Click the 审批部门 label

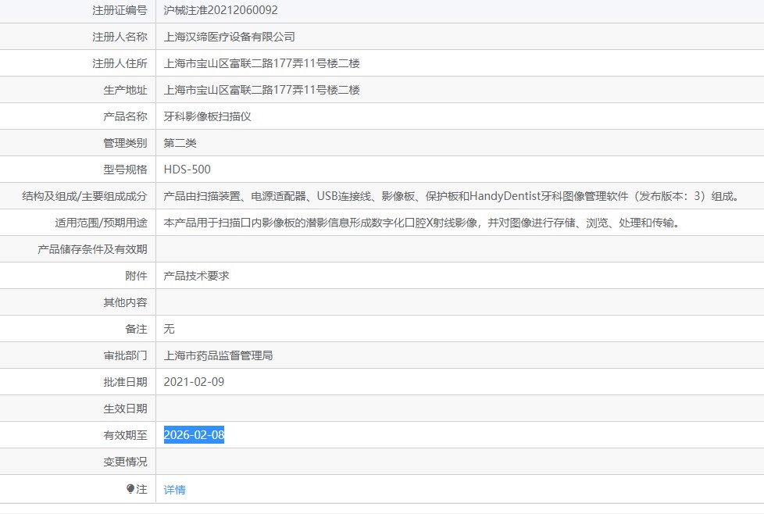pyautogui.click(x=125, y=355)
